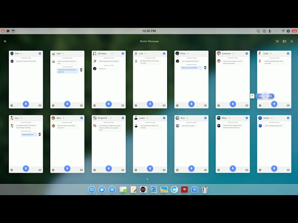Click the emoji icon in Amy's chat card
The image size is (298, 223).
pos(177,170)
